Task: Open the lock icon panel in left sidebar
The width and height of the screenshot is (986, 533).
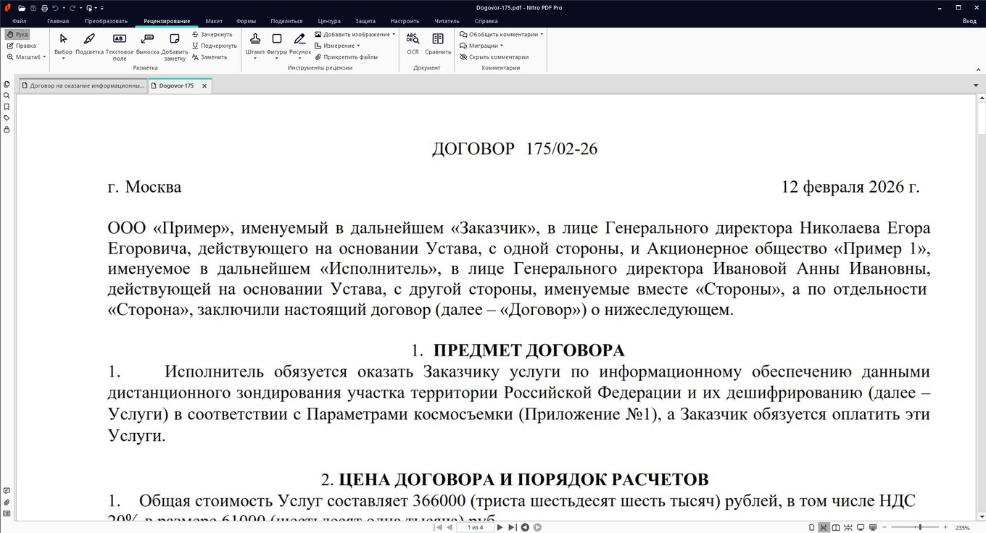Action: click(7, 130)
